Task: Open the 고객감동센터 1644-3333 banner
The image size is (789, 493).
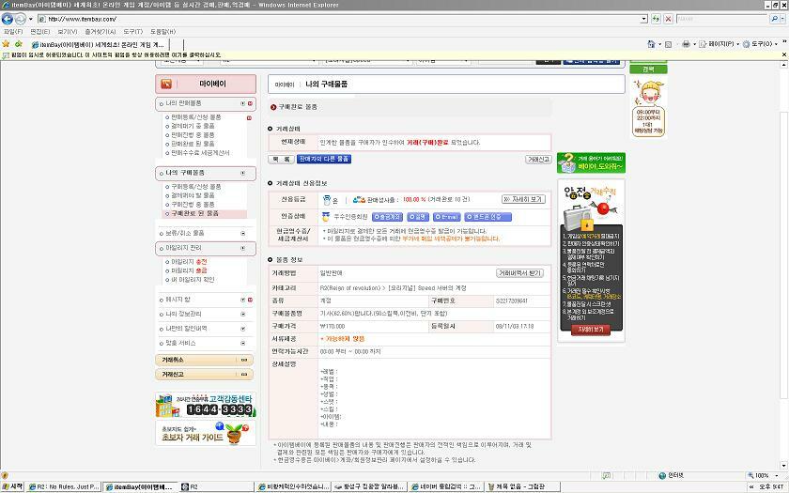Action: [206, 405]
